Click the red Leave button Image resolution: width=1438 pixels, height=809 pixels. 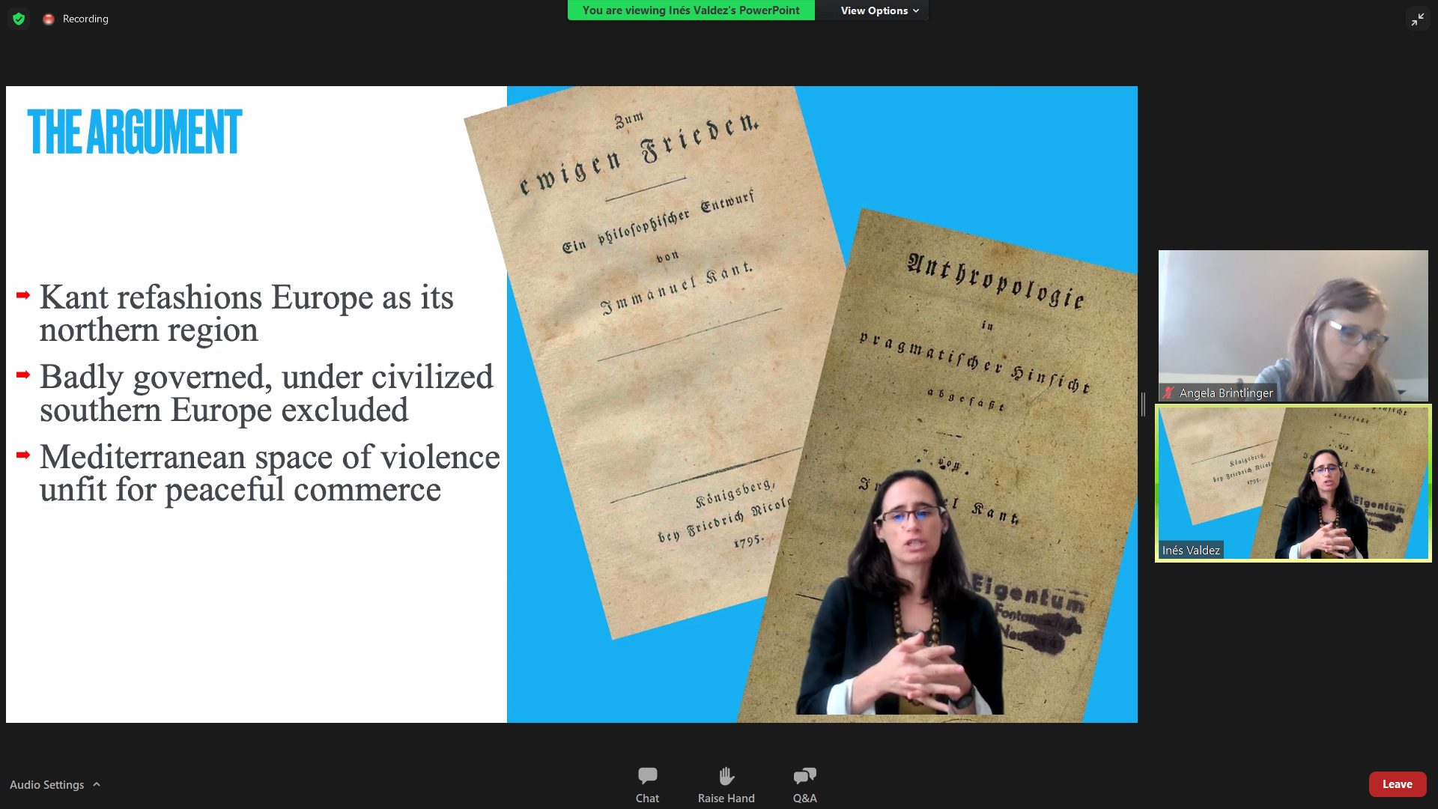tap(1398, 784)
